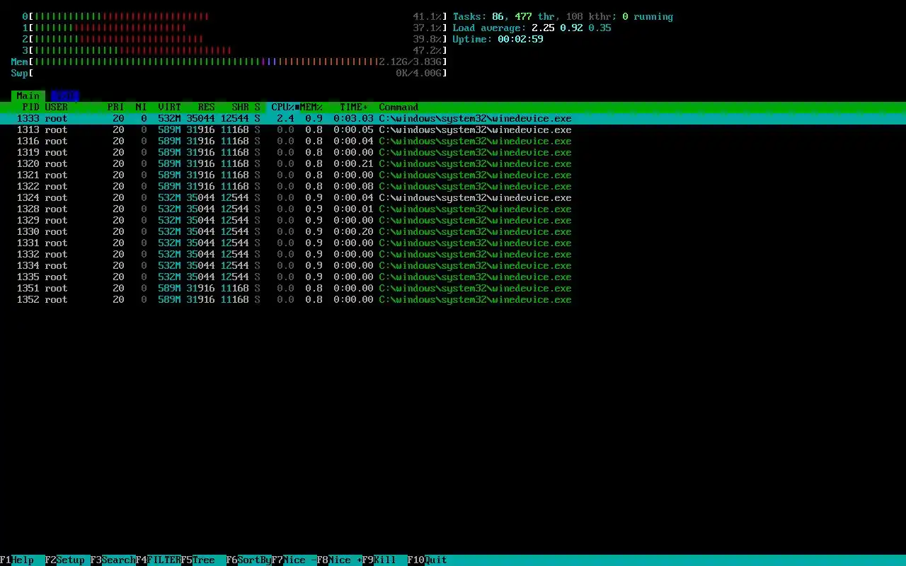Sort by RES column header
This screenshot has width=906, height=566.
tap(207, 107)
